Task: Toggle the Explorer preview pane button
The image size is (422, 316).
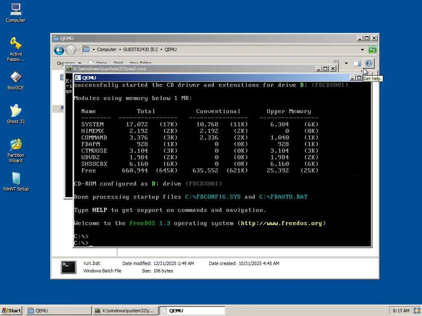Action: (x=356, y=63)
